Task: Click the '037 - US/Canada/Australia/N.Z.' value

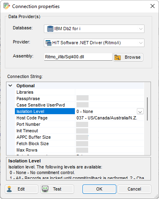Action: [x=107, y=118]
